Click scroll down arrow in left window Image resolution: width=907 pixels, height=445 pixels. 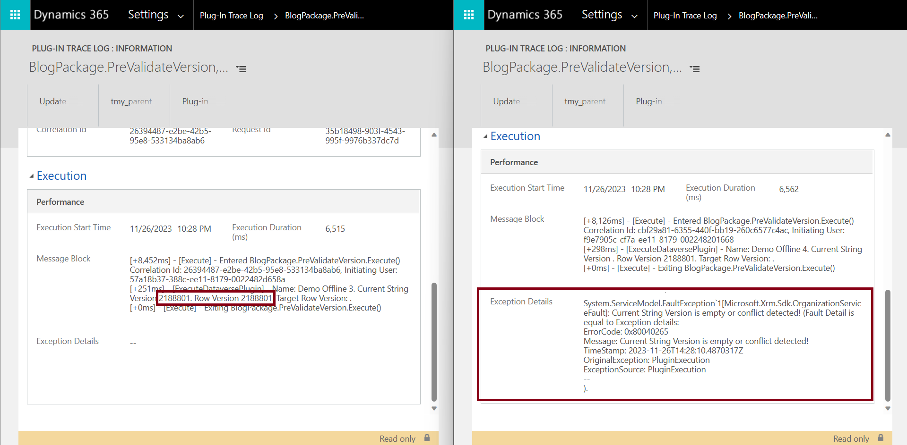tap(434, 409)
